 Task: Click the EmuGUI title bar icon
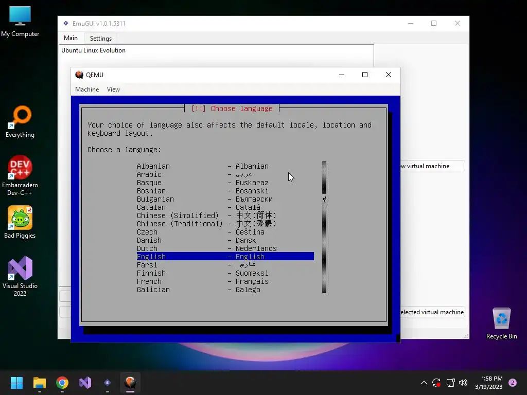(66, 23)
